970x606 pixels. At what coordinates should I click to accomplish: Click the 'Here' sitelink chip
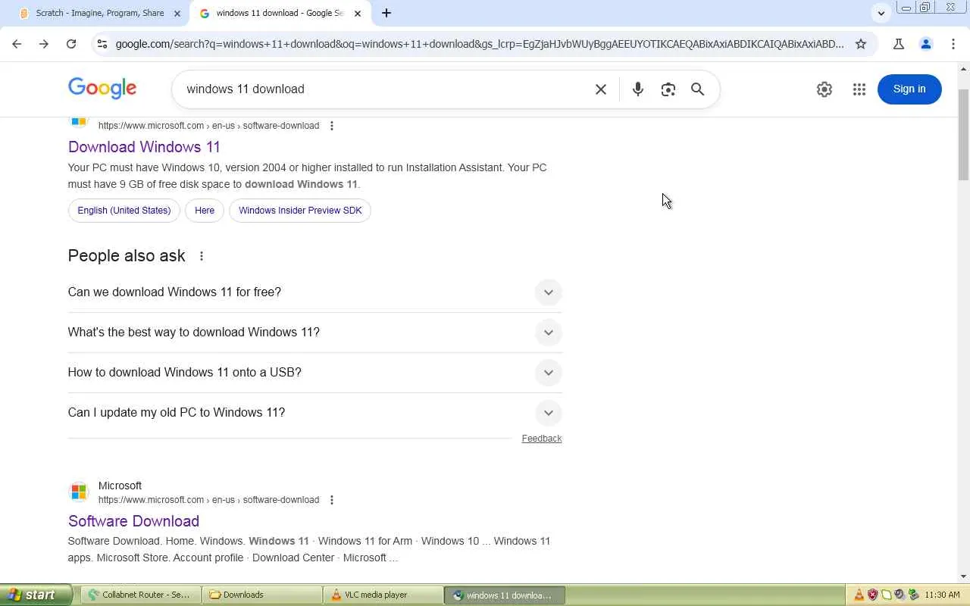tap(205, 211)
